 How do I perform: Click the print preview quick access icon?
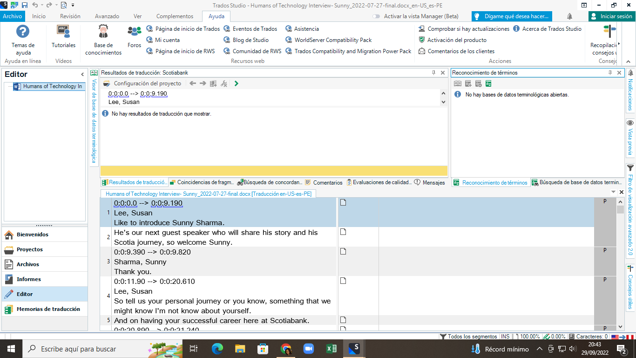point(64,5)
